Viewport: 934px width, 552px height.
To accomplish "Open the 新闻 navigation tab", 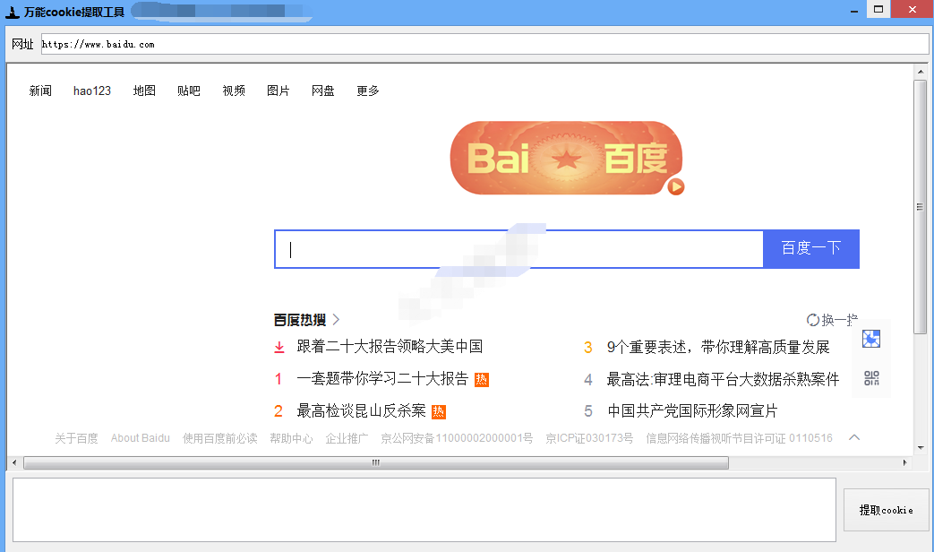I will [40, 91].
